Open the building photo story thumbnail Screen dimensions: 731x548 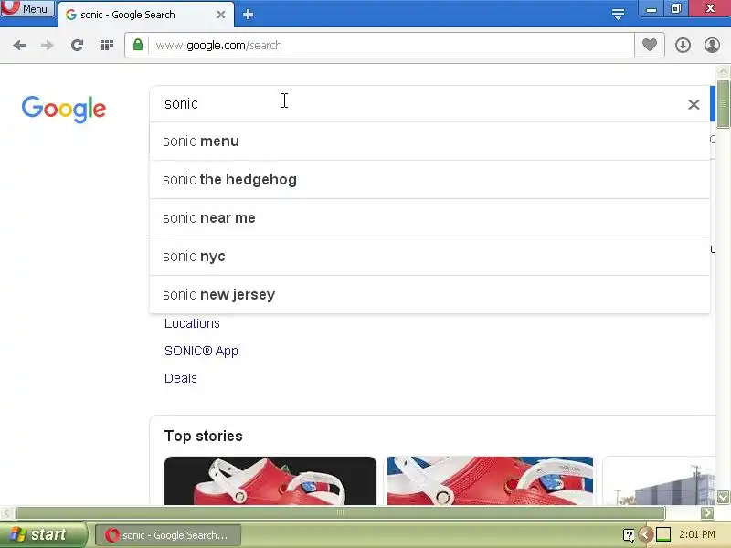pyautogui.click(x=659, y=480)
